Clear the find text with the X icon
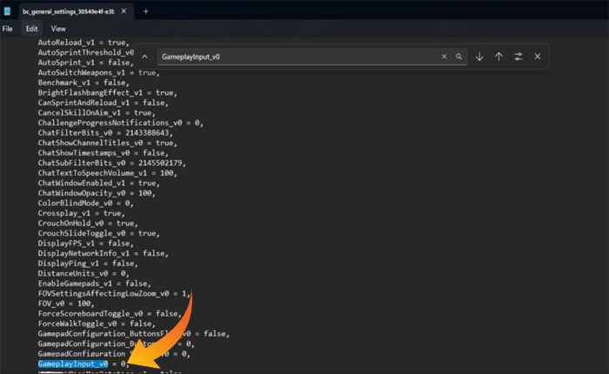Screen dimensions: 609x374 (445, 57)
